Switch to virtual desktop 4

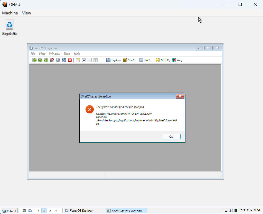point(56,211)
